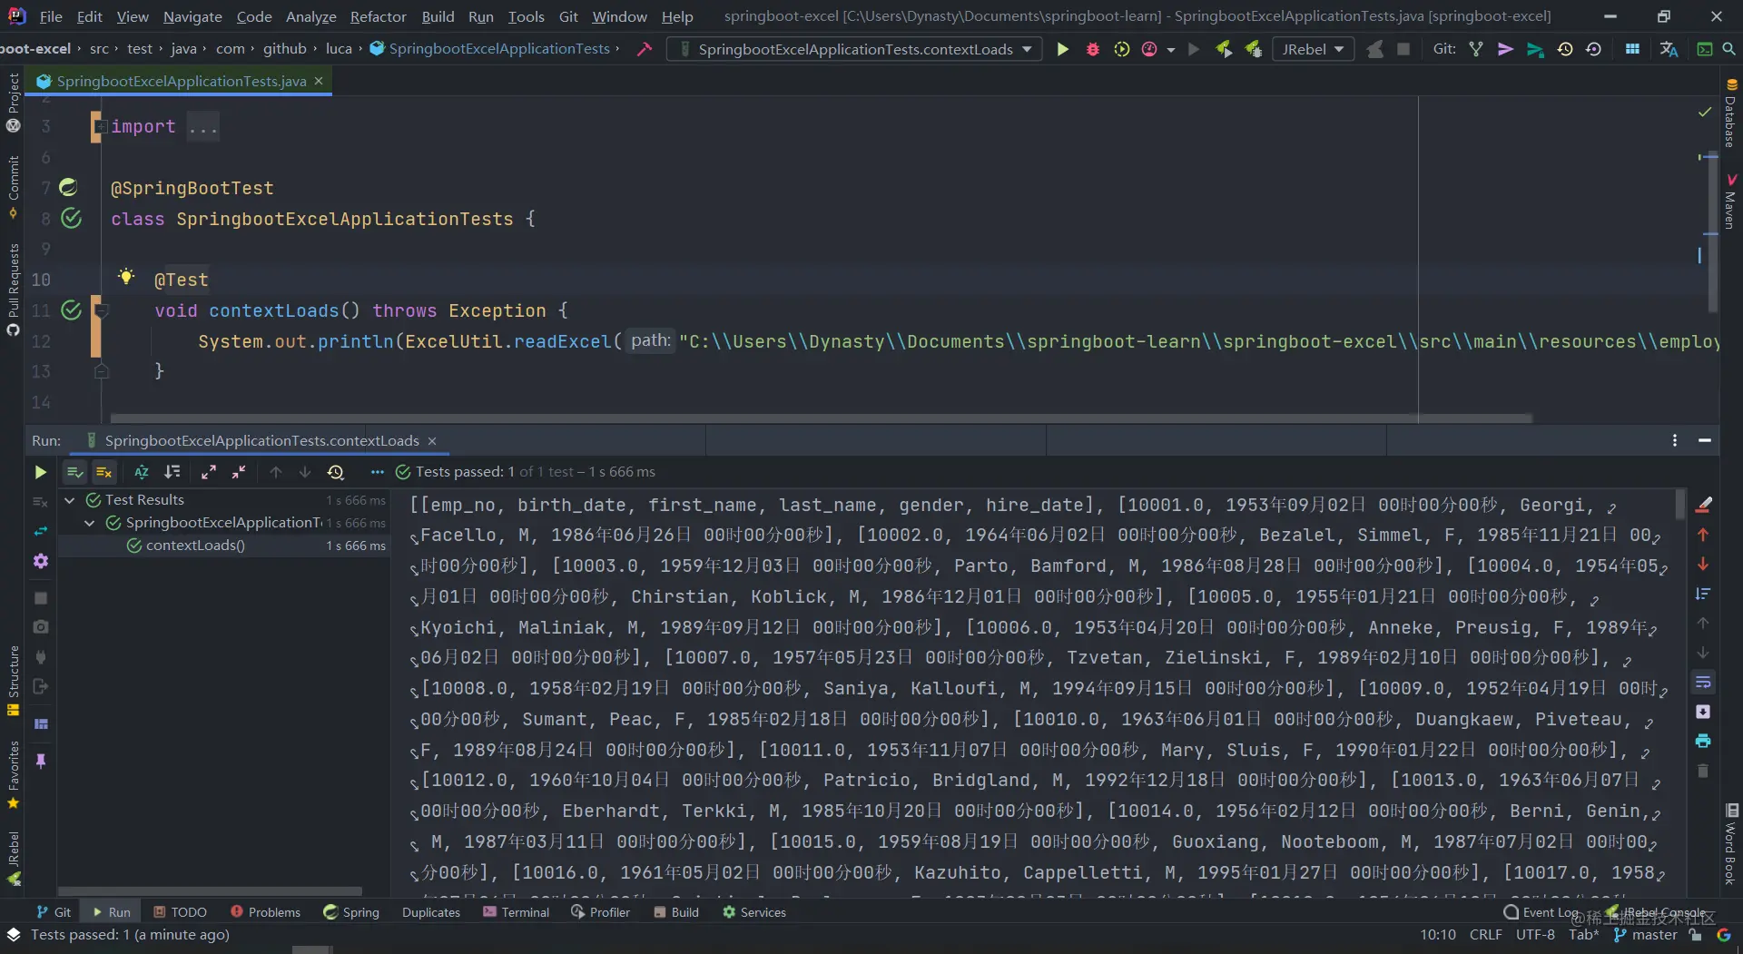
Task: Click master branch in status bar
Action: [1646, 935]
